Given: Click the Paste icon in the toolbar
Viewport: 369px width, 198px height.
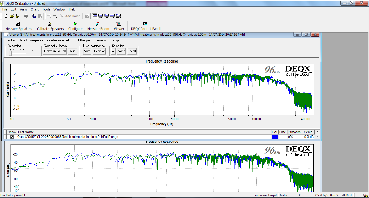Looking at the screenshot, I should pyautogui.click(x=40, y=16).
